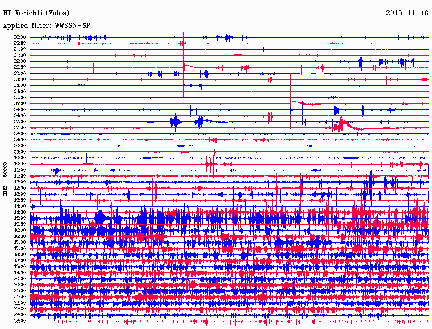Click the station title 'HT Xorichti (Volos)'
Viewport: 432px width, 329px height.
click(x=36, y=13)
